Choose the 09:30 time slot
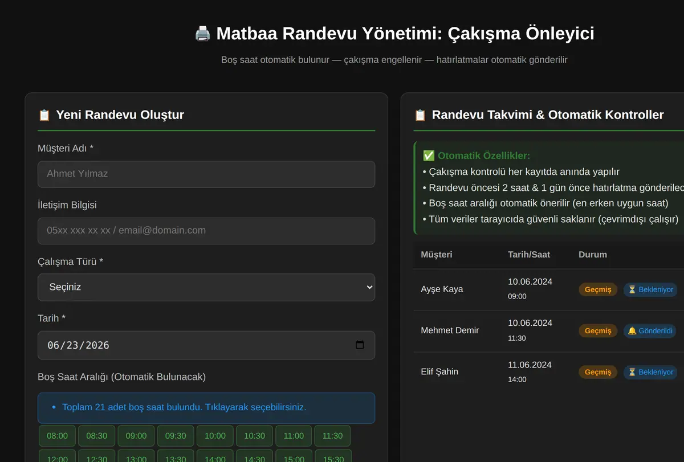The height and width of the screenshot is (462, 684). coord(176,436)
